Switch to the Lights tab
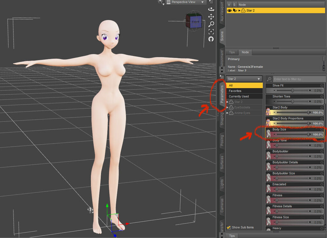 coord(222,184)
